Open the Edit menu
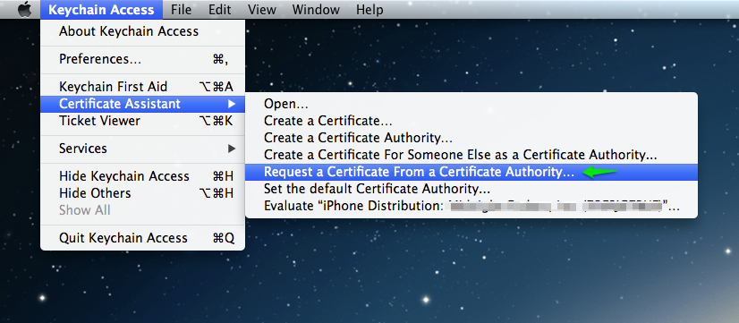The height and width of the screenshot is (323, 739). [x=219, y=10]
